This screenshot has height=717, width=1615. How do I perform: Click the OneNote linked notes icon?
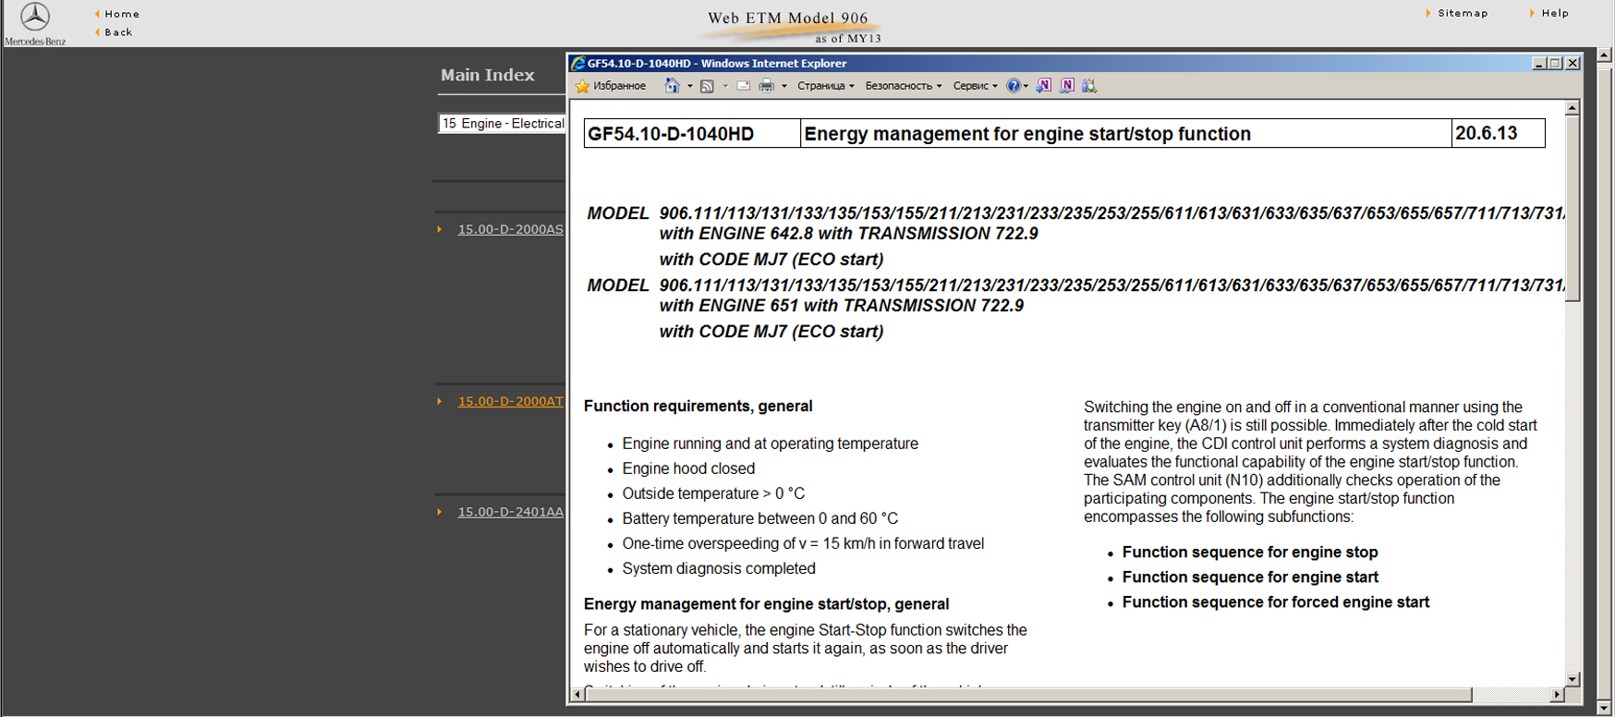click(1067, 86)
